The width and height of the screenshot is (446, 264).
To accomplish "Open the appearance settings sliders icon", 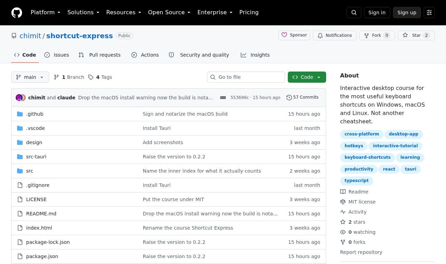I will [429, 13].
